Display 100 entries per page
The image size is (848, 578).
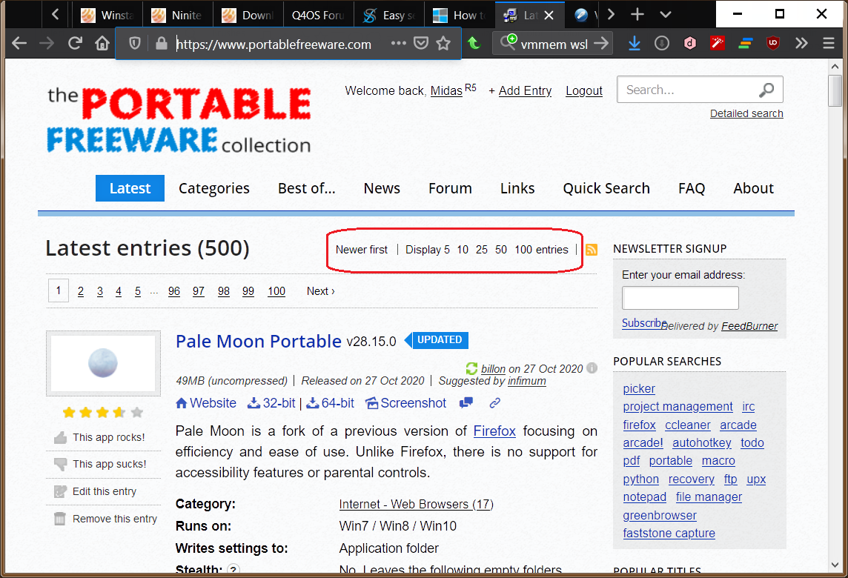click(523, 250)
